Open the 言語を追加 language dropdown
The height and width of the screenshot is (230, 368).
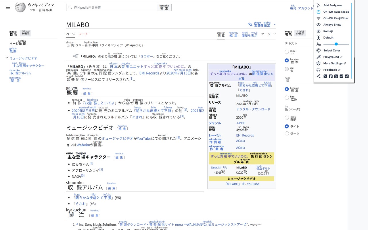coord(262,24)
